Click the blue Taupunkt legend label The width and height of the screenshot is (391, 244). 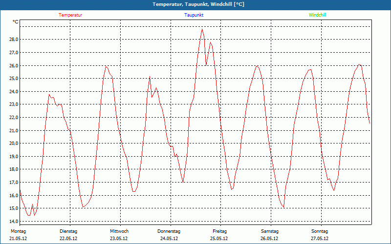click(194, 15)
